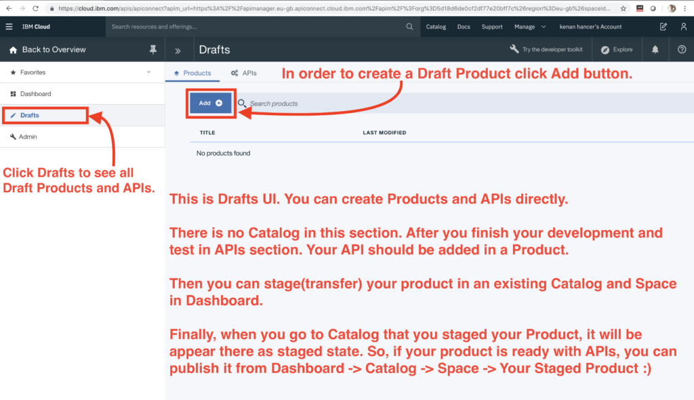Viewport: 694px width, 400px height.
Task: Open kenan hancer's Account menu
Action: tap(590, 26)
